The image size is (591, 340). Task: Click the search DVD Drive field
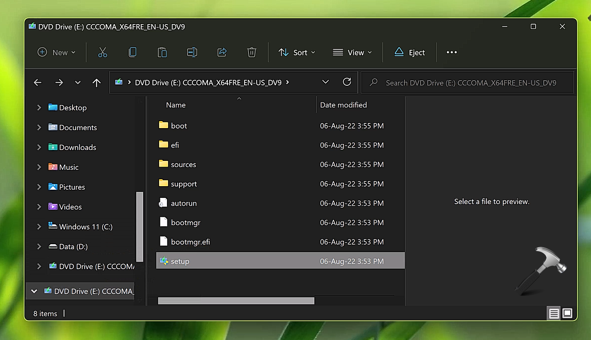[470, 83]
